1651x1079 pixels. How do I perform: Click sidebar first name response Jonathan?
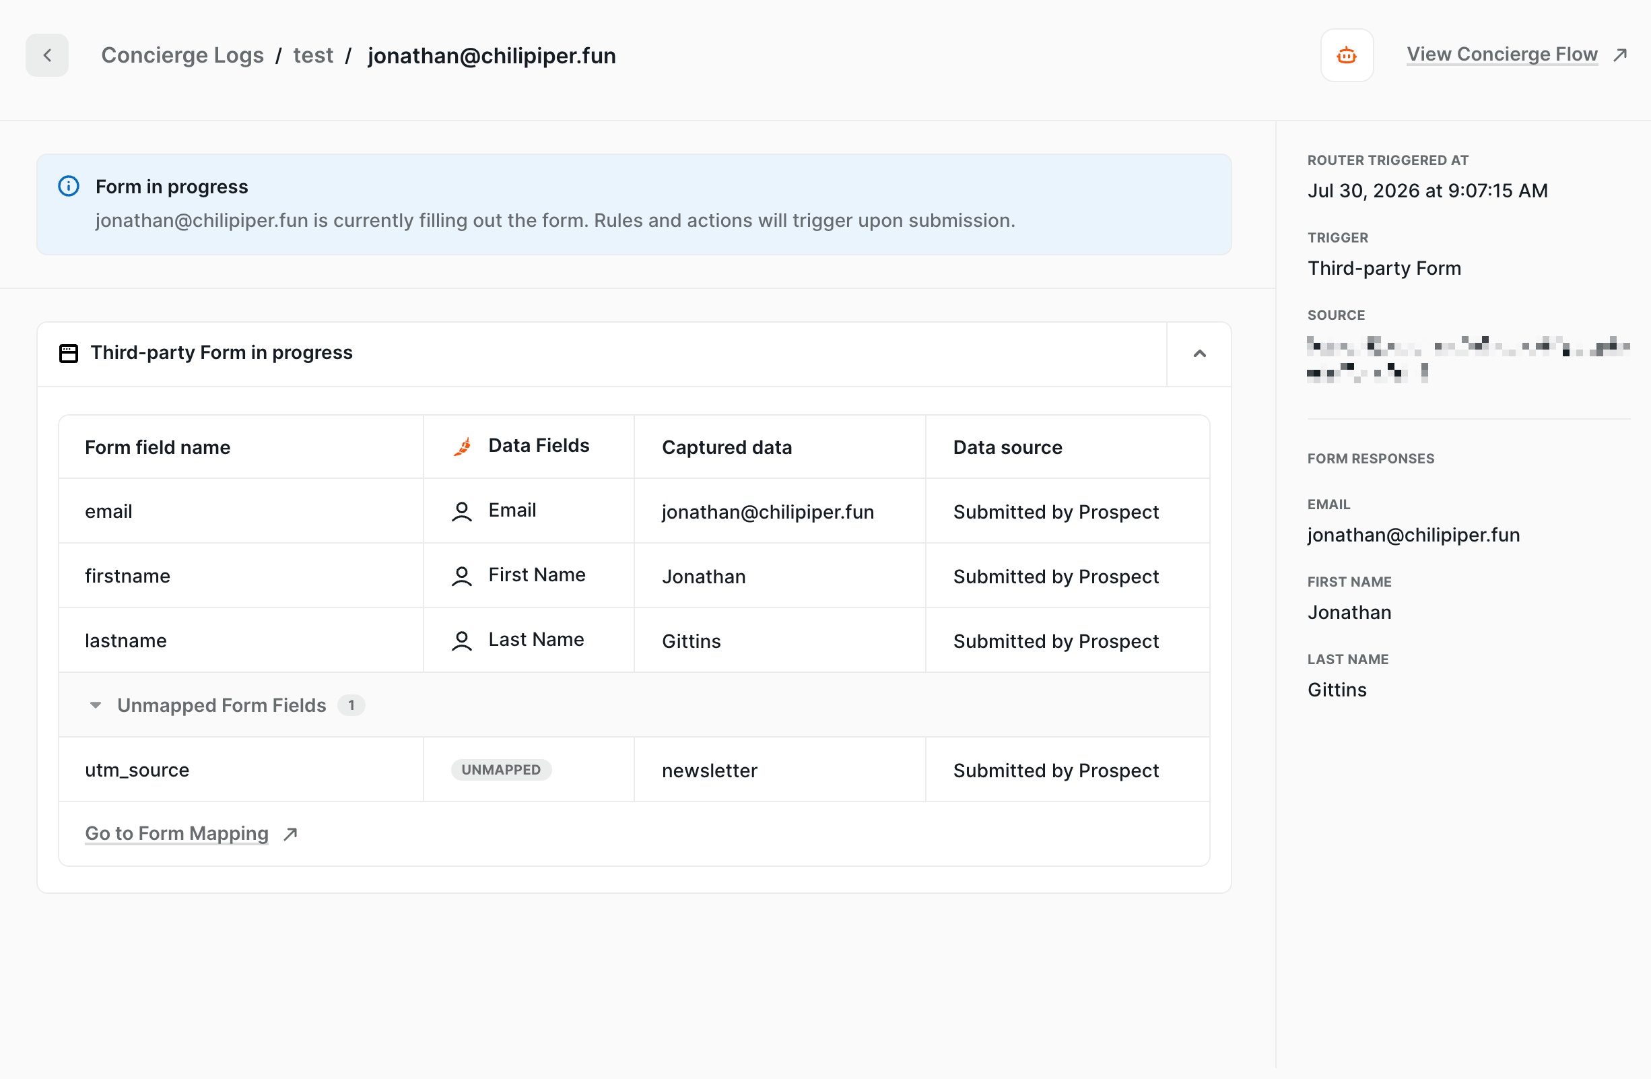1349,612
